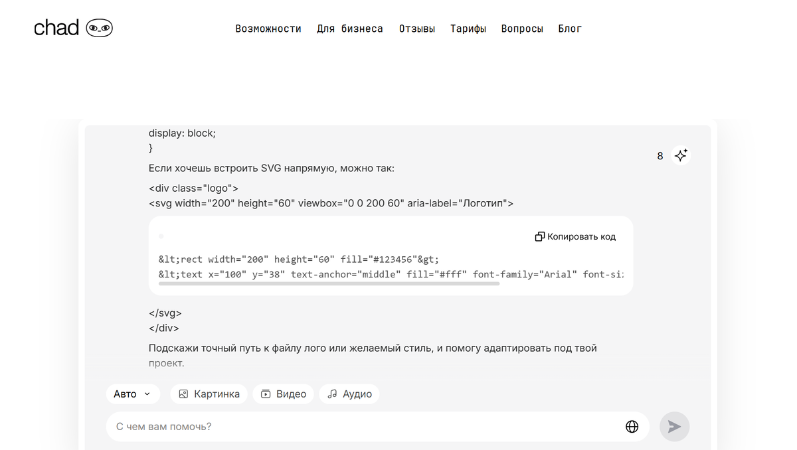Toggle web search with the globe icon
Screen dimensions: 797x450
(632, 427)
